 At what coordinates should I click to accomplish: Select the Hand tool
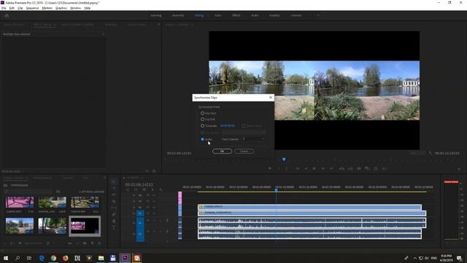[x=114, y=221]
